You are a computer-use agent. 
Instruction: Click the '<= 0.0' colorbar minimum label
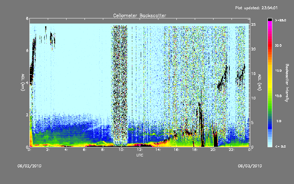tap(280, 146)
